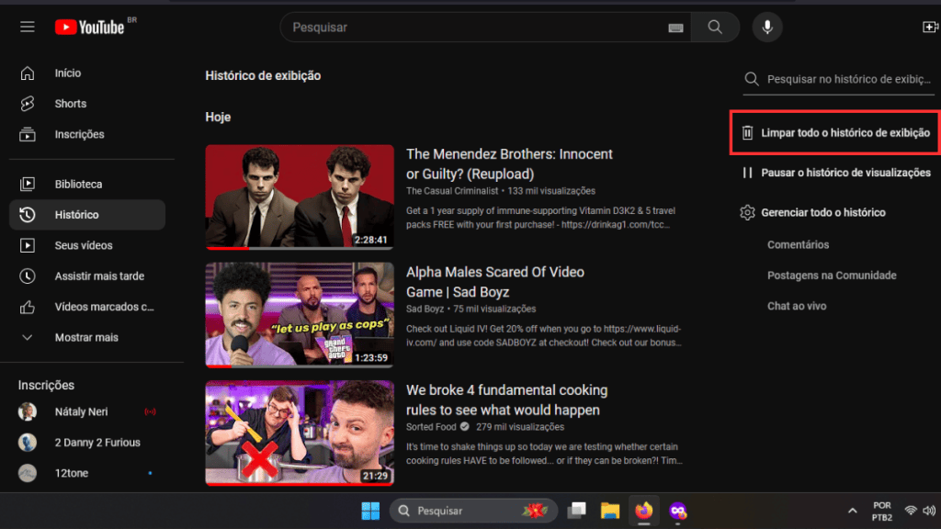Open the Sad Boyz video thumbnail
This screenshot has width=941, height=529.
click(300, 315)
